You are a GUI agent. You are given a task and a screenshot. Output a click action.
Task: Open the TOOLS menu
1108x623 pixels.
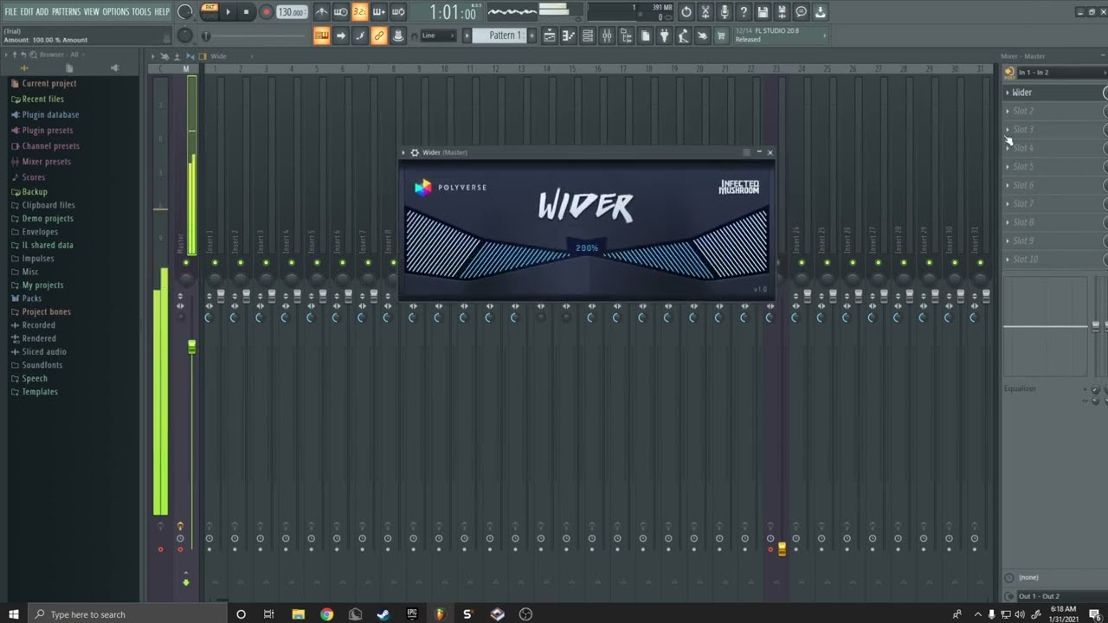[141, 11]
